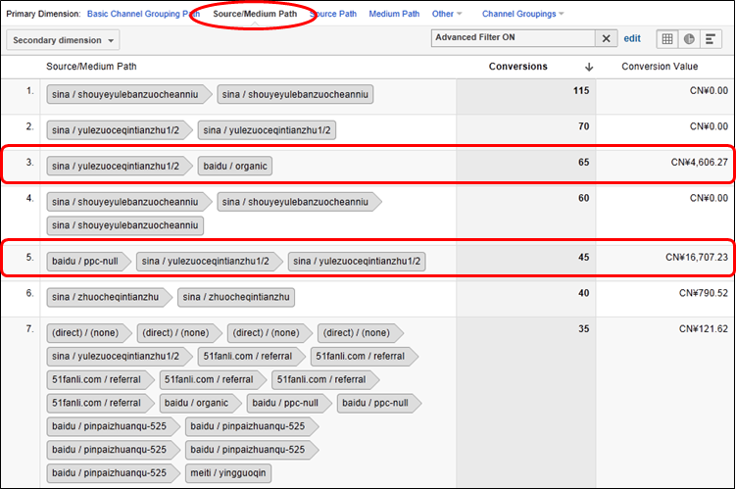736x489 pixels.
Task: Click the baidu / organic chip in row 3
Action: [x=235, y=166]
